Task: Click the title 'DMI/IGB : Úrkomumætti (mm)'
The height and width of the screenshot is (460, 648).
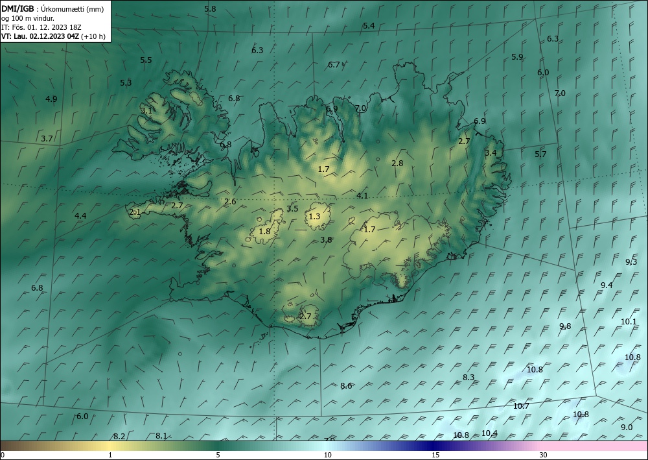Action: pos(52,8)
